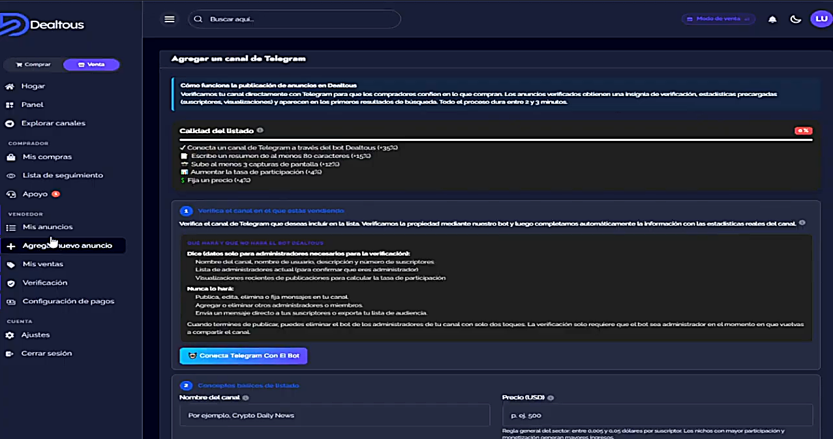Click the search magnifier icon
The width and height of the screenshot is (833, 439).
point(198,19)
